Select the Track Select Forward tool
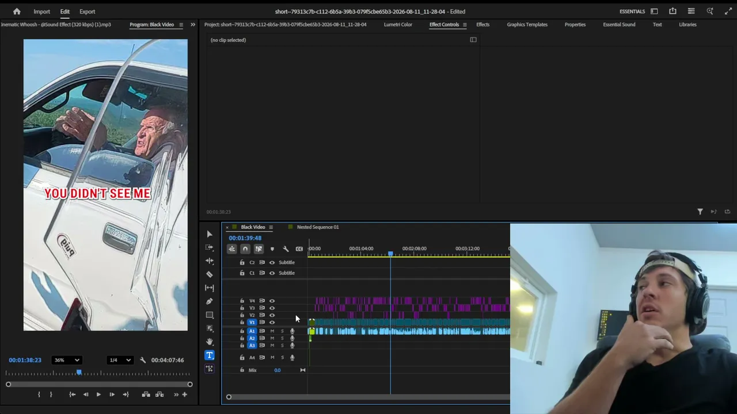 210,247
